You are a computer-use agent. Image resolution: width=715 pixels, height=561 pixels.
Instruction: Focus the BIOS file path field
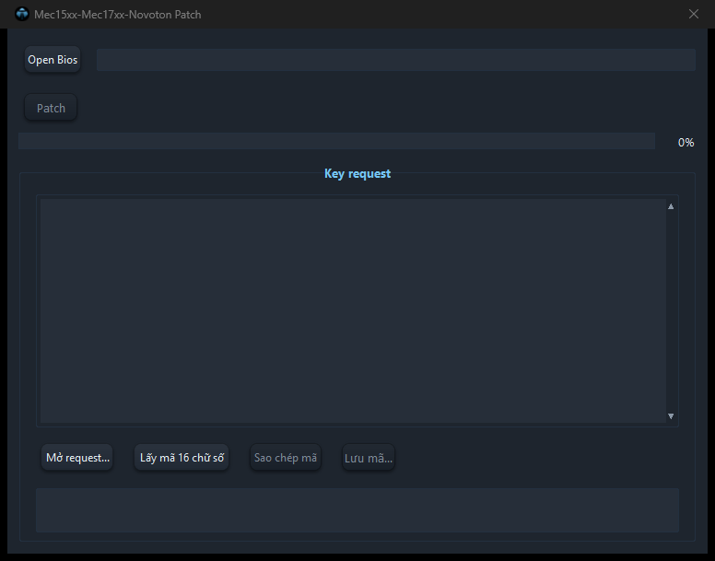[396, 60]
